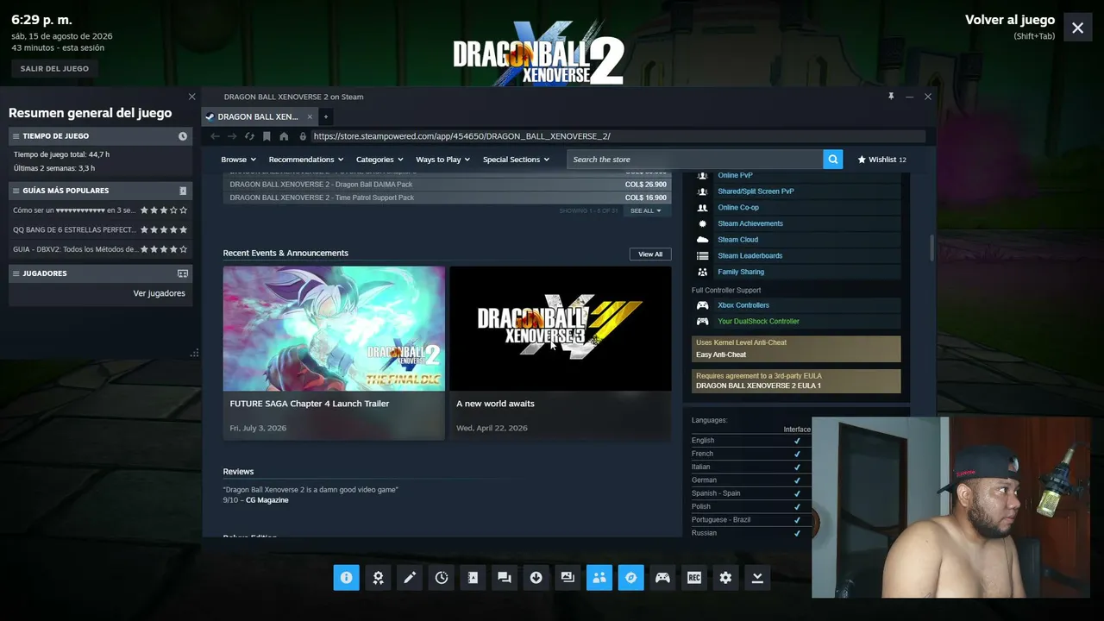
Task: Open the A new world awaits event thumbnail
Action: click(x=561, y=329)
